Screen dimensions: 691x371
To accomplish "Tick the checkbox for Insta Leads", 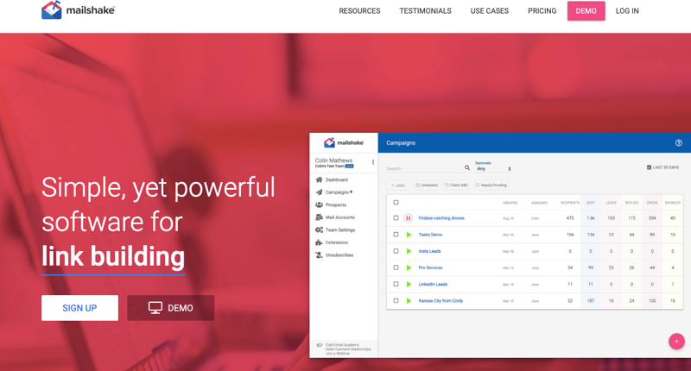I will tap(396, 251).
